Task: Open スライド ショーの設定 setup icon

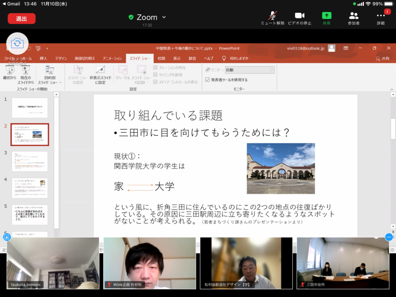Action: tap(77, 75)
